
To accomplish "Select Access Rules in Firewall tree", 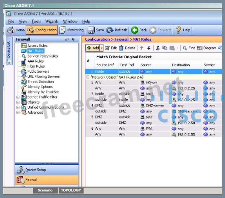I will click(37, 46).
